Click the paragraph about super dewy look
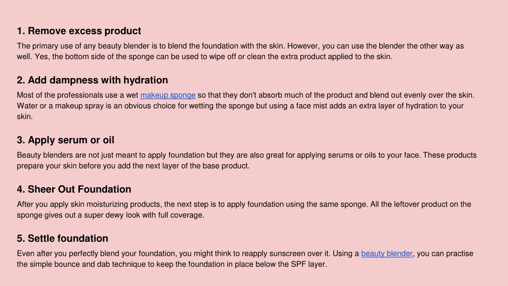 coord(244,210)
